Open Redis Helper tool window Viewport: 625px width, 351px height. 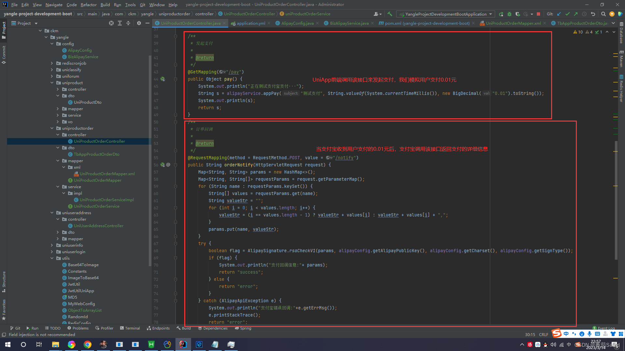(621, 89)
